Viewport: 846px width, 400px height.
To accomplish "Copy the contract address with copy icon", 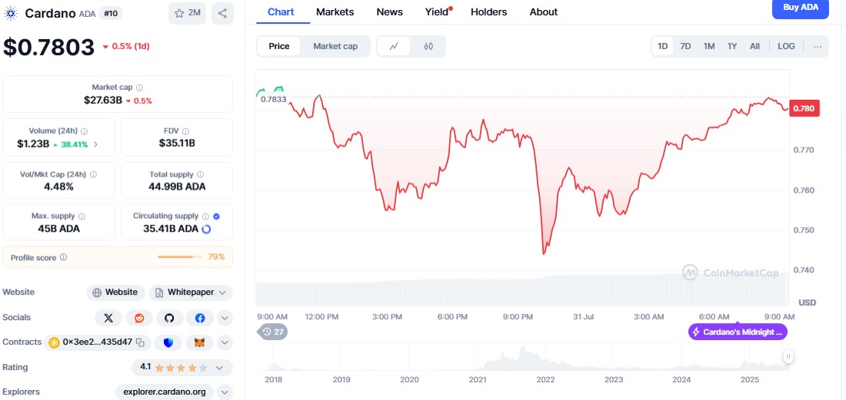I will (x=140, y=342).
